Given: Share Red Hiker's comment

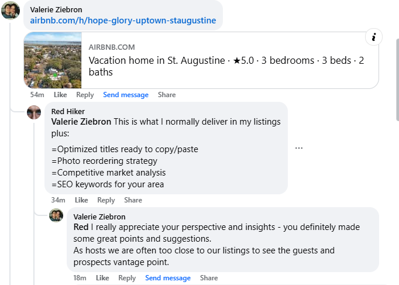Looking at the screenshot, I should [133, 200].
